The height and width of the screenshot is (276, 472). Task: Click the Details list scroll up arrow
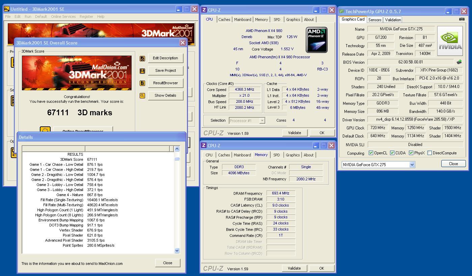177,149
